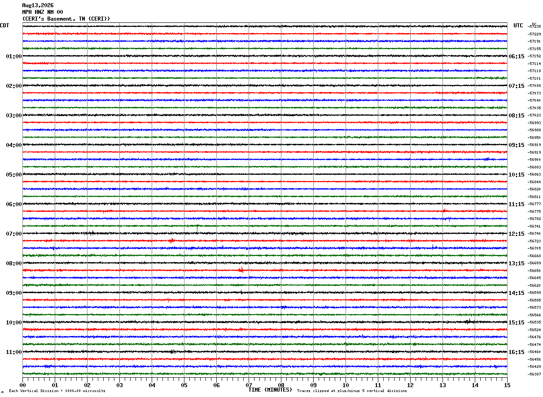Click the 01:00 CDT time label

pos(14,56)
